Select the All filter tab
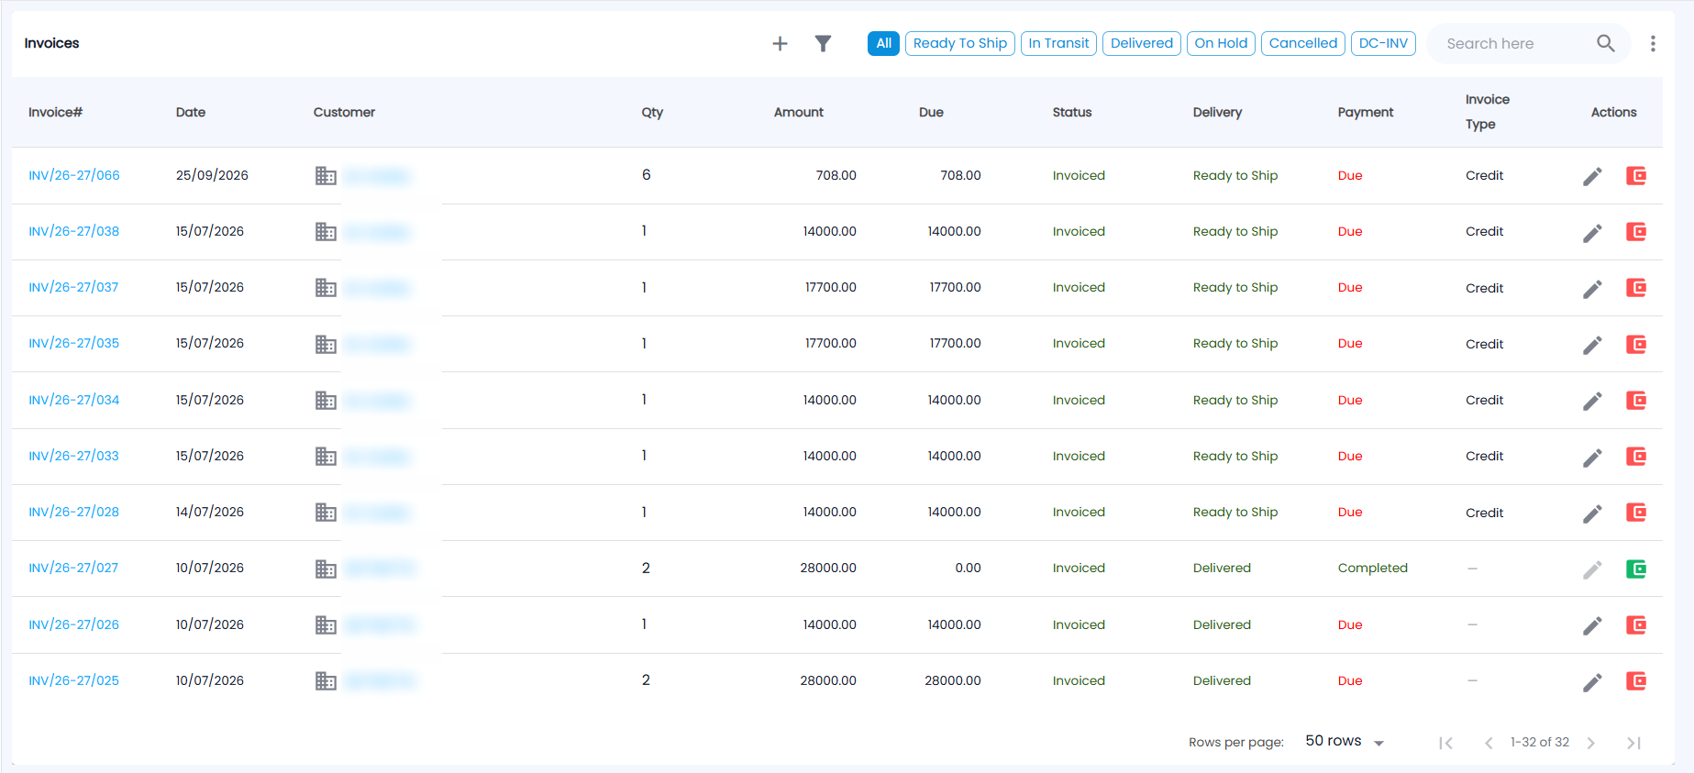The image size is (1694, 773). click(883, 43)
